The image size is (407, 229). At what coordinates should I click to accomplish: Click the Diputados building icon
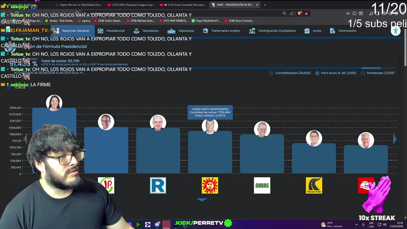point(171,31)
